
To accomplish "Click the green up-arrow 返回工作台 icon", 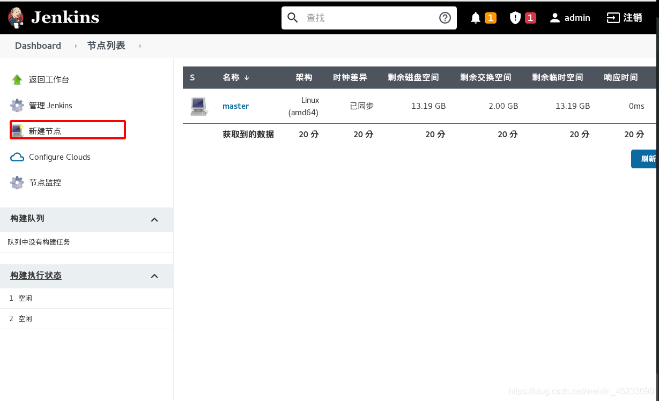I will point(17,80).
